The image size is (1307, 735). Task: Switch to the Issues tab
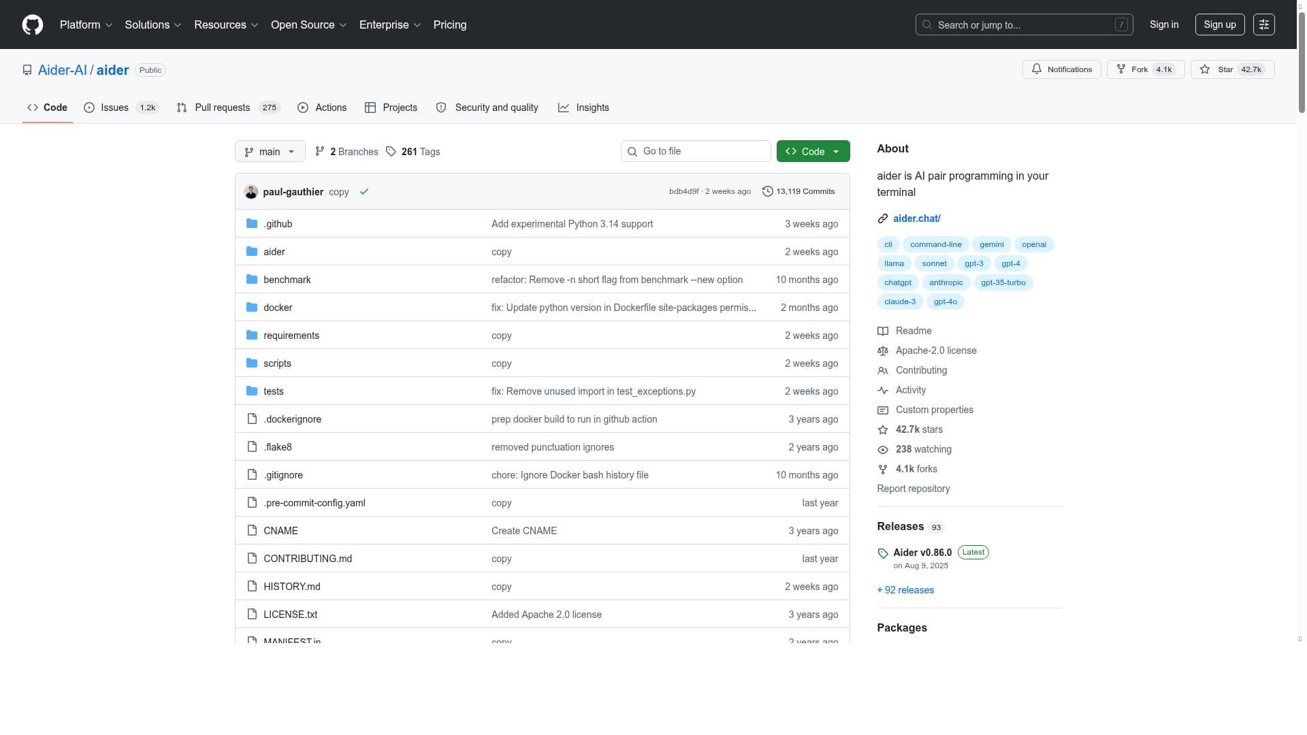(x=114, y=108)
